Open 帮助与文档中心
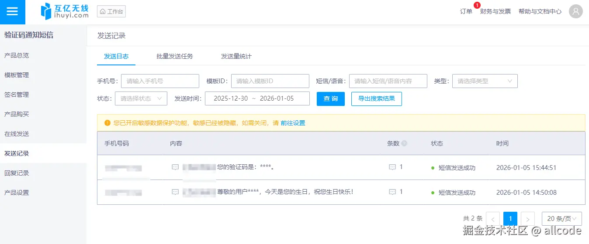The image size is (589, 244). click(540, 11)
